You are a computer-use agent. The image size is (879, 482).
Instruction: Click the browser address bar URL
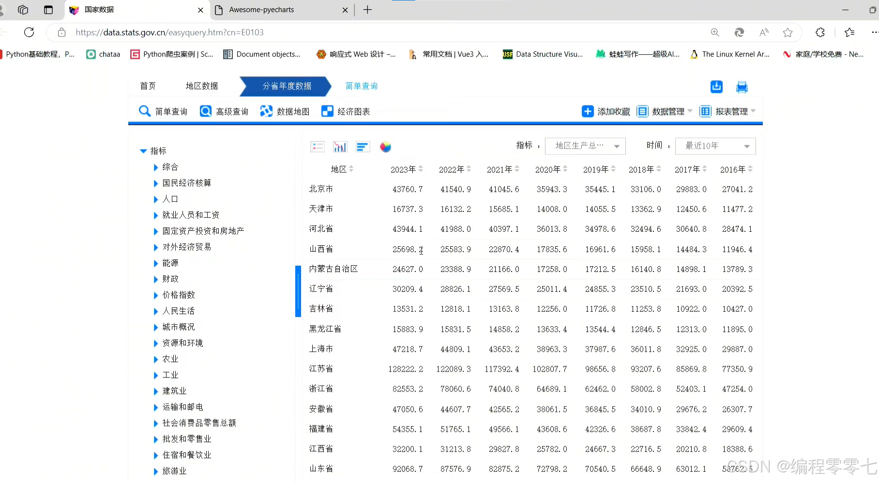[169, 32]
